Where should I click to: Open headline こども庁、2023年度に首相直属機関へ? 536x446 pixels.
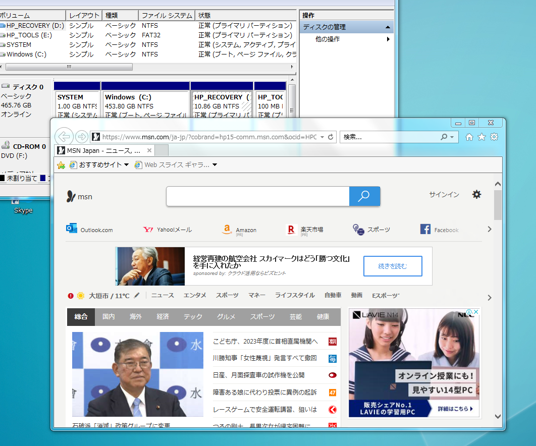pyautogui.click(x=265, y=342)
